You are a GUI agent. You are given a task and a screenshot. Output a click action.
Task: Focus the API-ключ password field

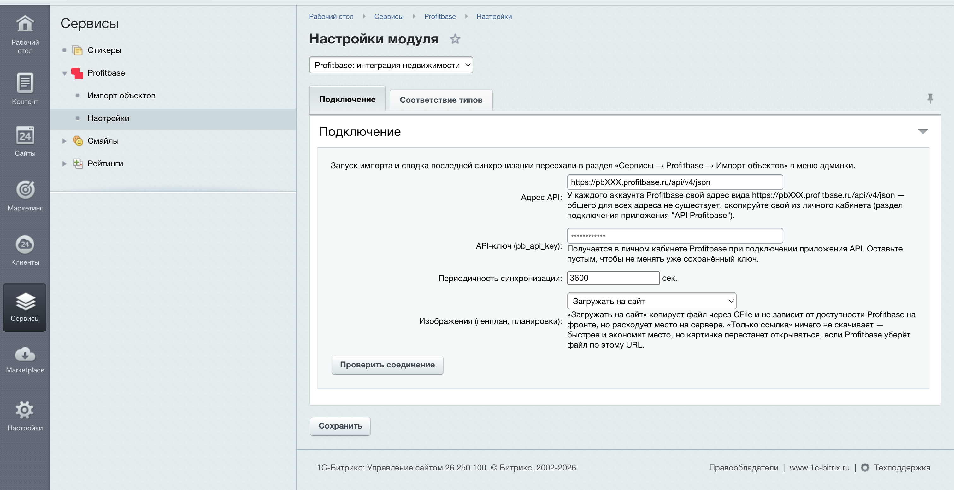675,236
